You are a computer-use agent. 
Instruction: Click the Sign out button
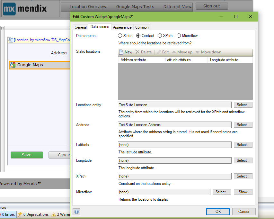[212, 6]
